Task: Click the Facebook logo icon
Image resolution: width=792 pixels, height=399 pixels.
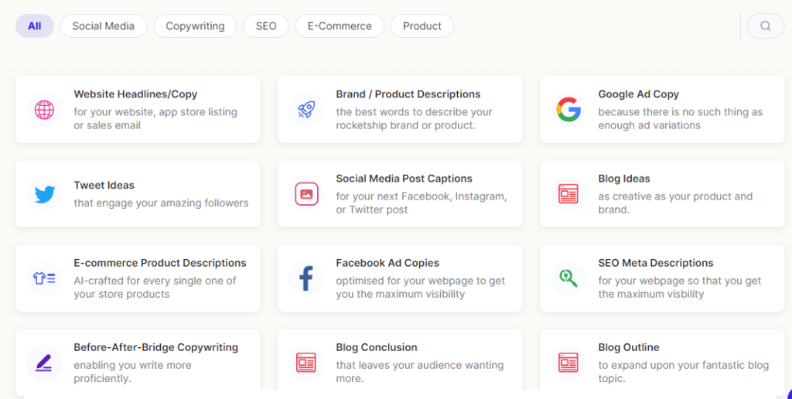Action: [x=306, y=278]
